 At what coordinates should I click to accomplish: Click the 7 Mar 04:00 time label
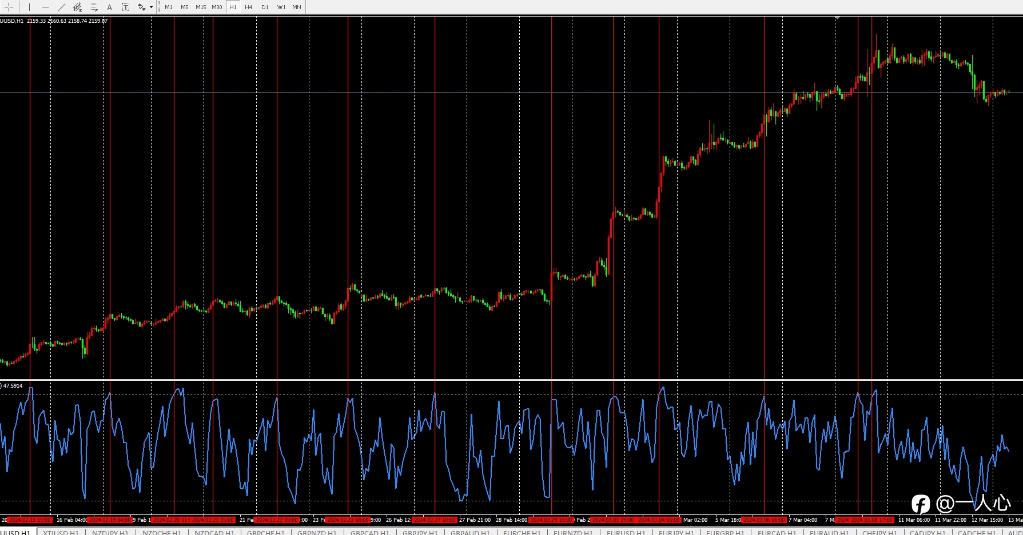(x=803, y=520)
